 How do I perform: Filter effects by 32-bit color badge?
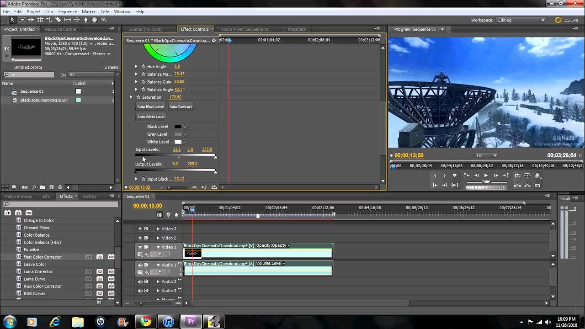18,212
